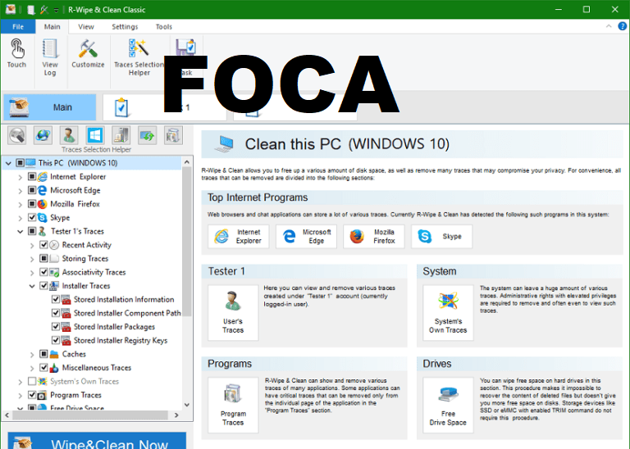Screen dimensions: 630x449
Task: Open the Customize tool
Action: tap(88, 54)
